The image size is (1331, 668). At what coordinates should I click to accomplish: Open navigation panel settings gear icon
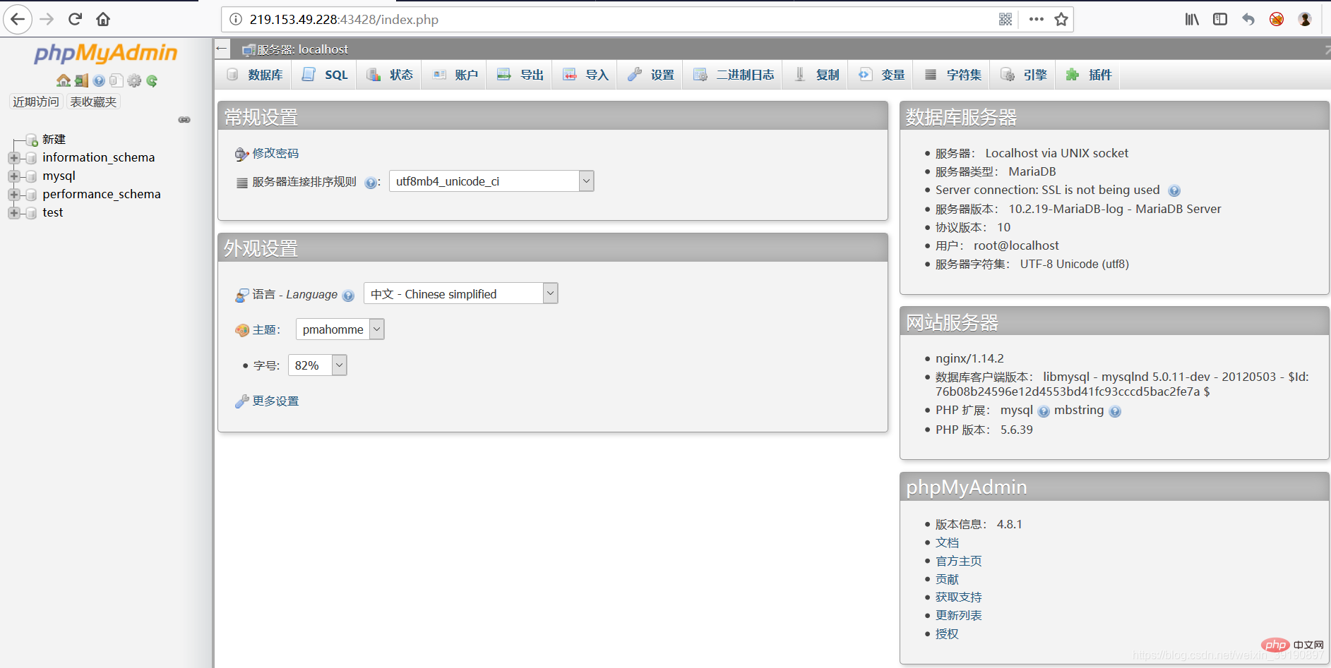click(134, 80)
